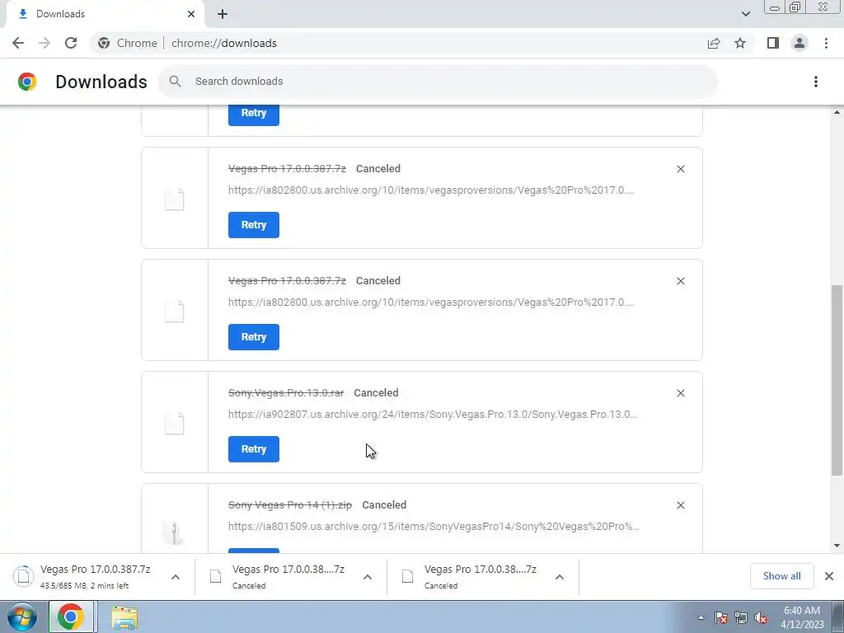844x633 pixels.
Task: Open first ia802800 archive.org Vegas Pro link
Action: point(431,190)
